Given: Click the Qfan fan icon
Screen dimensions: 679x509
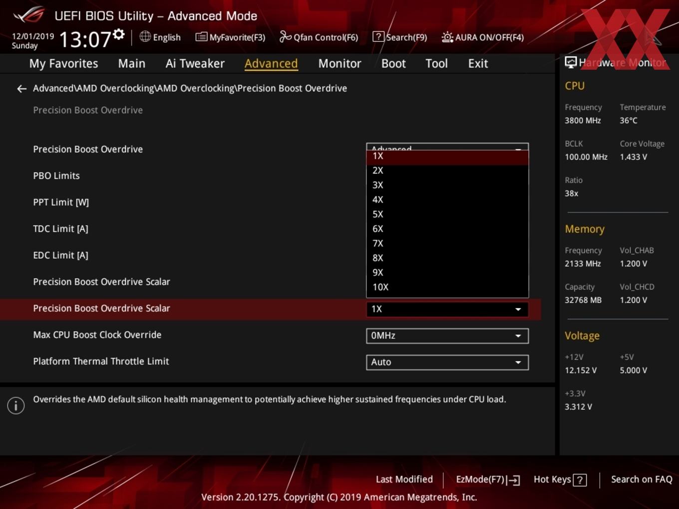Looking at the screenshot, I should click(x=285, y=36).
